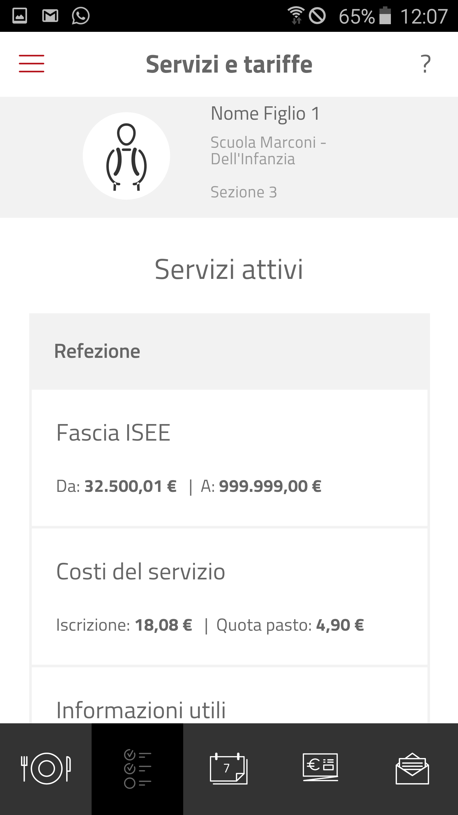Image resolution: width=458 pixels, height=815 pixels.
Task: Select the services checklist tab icon
Action: point(137,769)
